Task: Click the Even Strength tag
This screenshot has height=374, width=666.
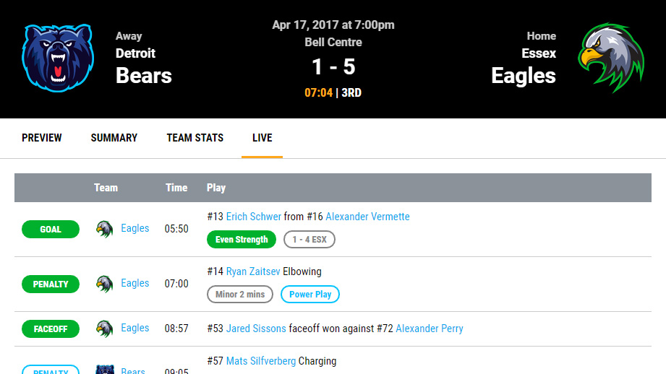Action: pyautogui.click(x=242, y=240)
